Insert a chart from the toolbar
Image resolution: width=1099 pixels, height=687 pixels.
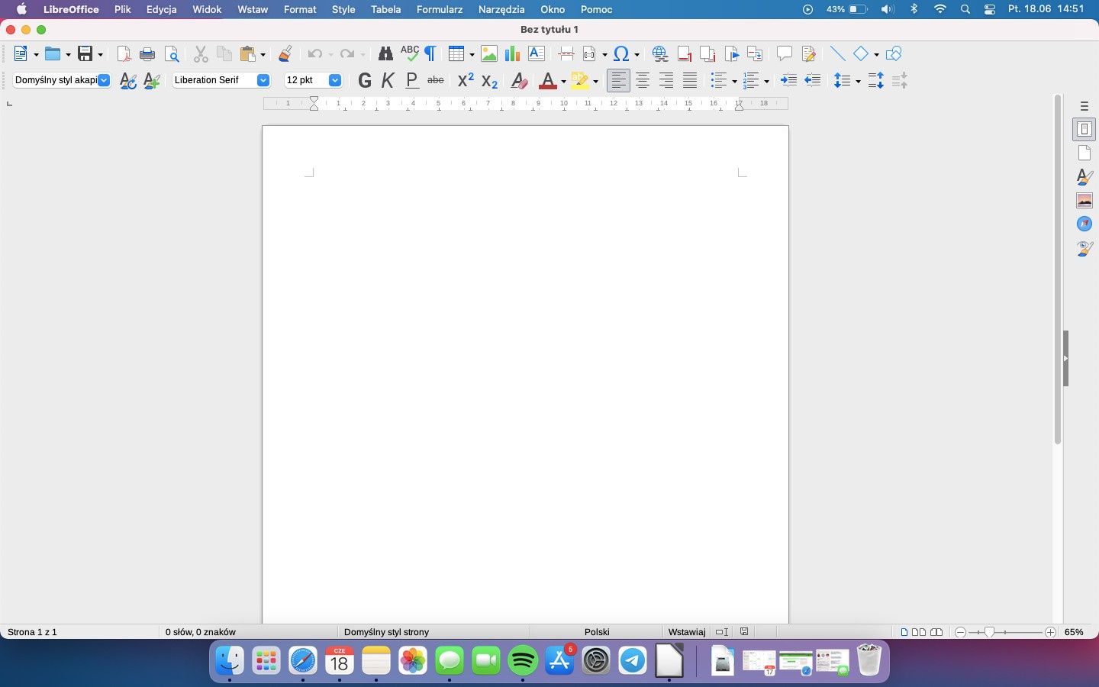(512, 53)
